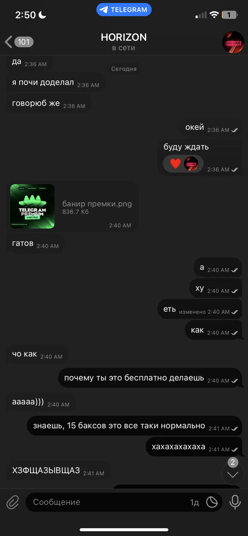Tap the HORIZON chat title
The width and height of the screenshot is (248, 536).
coord(124,37)
